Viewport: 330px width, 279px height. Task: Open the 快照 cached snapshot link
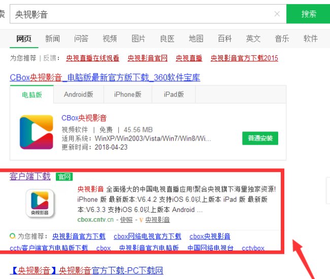click(x=126, y=220)
